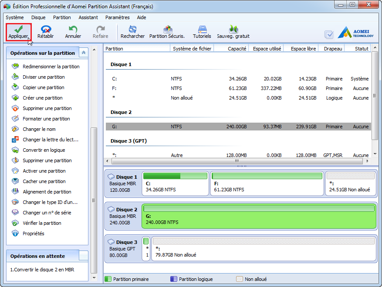Click the pending operation Convertir le disque 2 en MBR
Screen dimensions: 382x287
[x=42, y=270]
